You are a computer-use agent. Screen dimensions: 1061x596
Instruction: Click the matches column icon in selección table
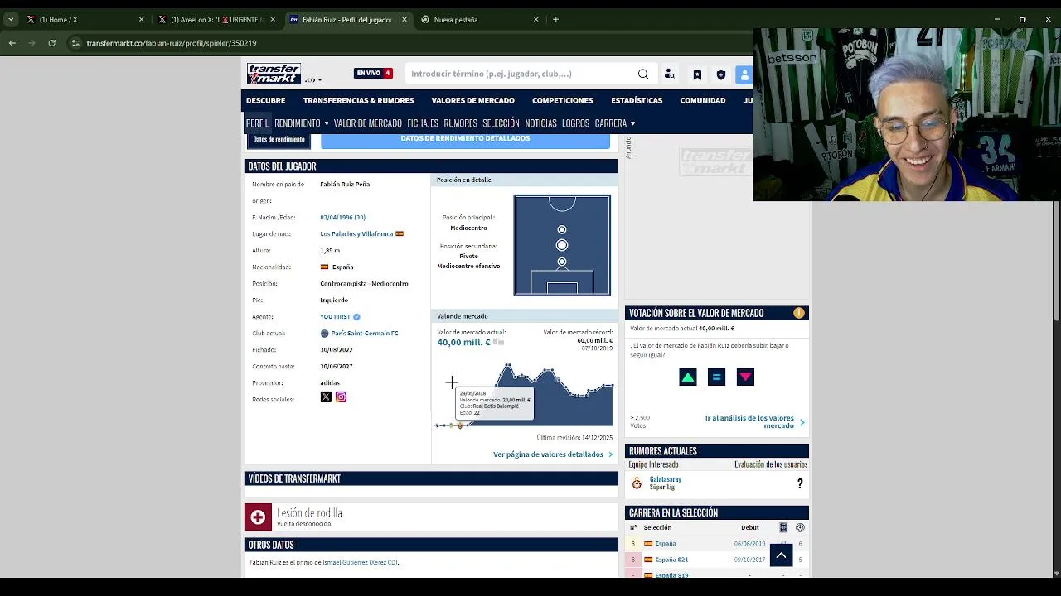[783, 527]
